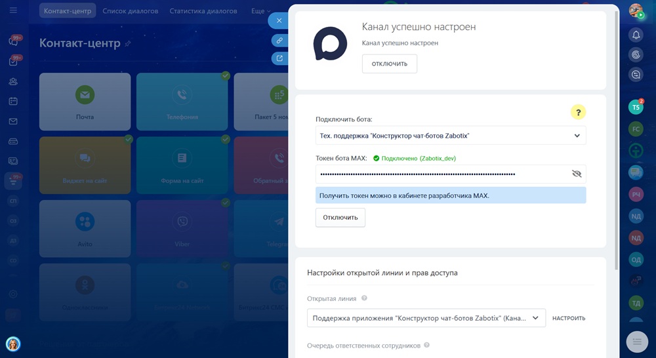The image size is (656, 358).
Task: Click the yellow question mark help icon
Action: [x=578, y=112]
